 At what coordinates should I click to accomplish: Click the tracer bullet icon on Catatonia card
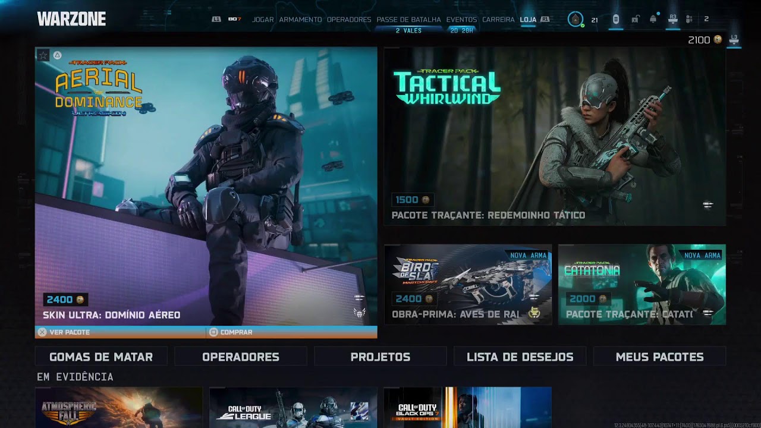[x=707, y=313]
